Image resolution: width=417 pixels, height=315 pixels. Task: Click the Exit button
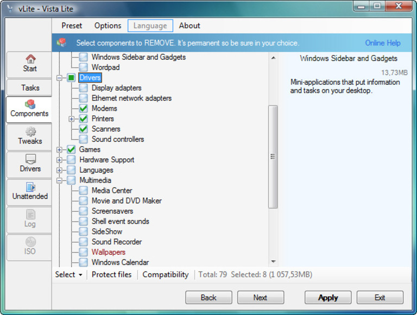(380, 297)
